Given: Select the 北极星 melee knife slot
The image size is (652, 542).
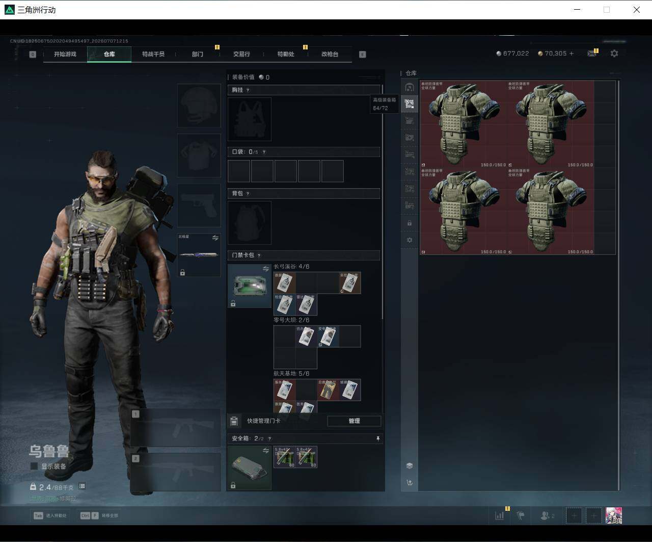Looking at the screenshot, I should (199, 255).
